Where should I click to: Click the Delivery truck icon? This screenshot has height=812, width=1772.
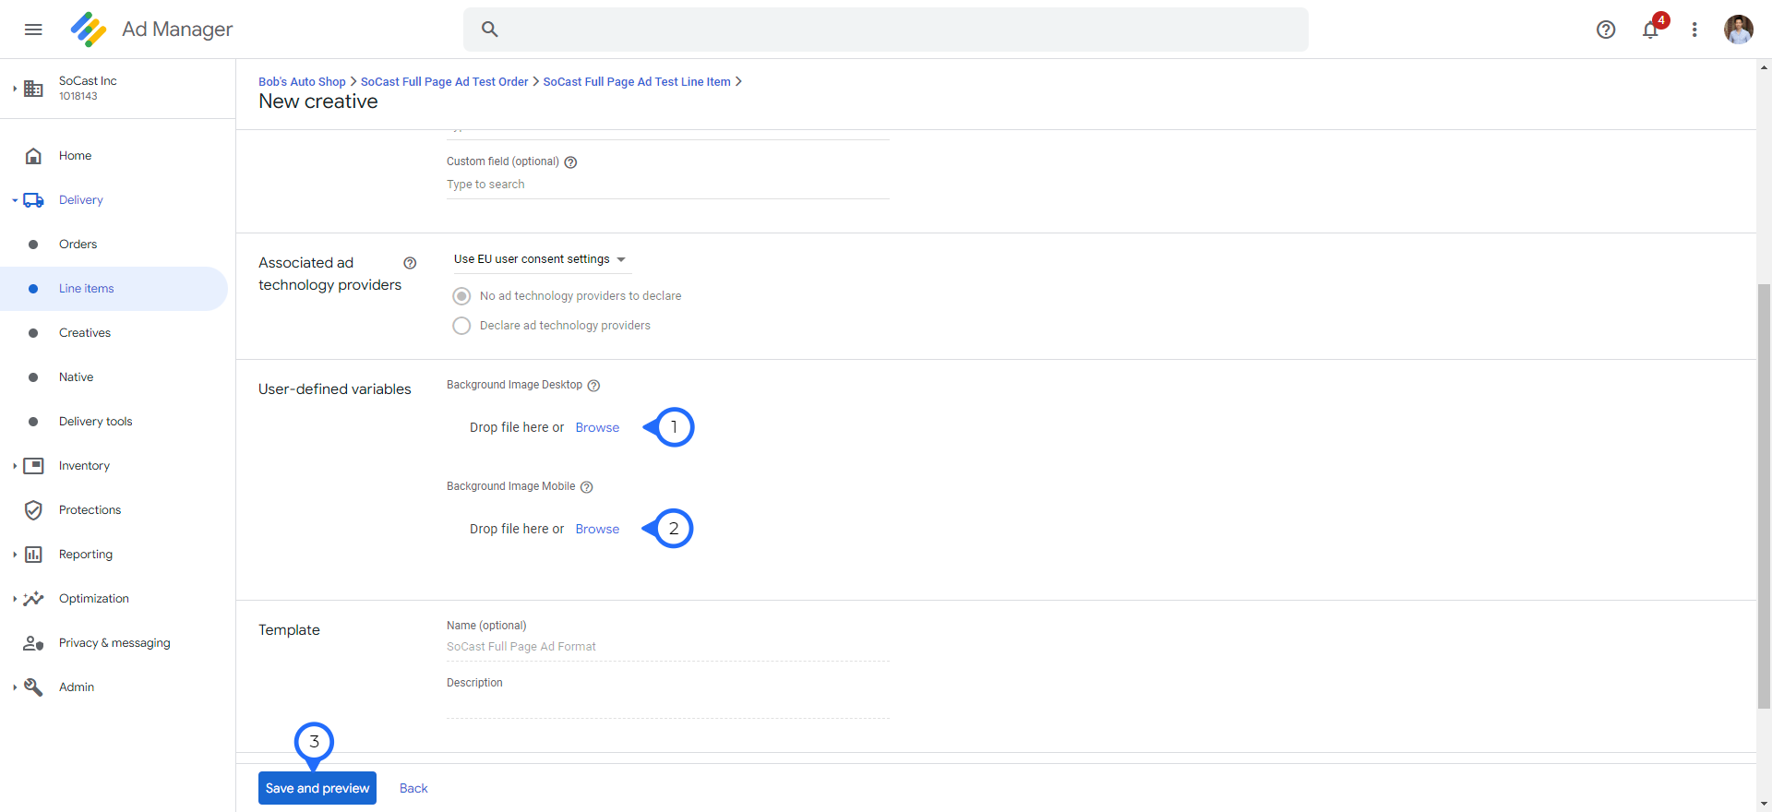(x=34, y=200)
